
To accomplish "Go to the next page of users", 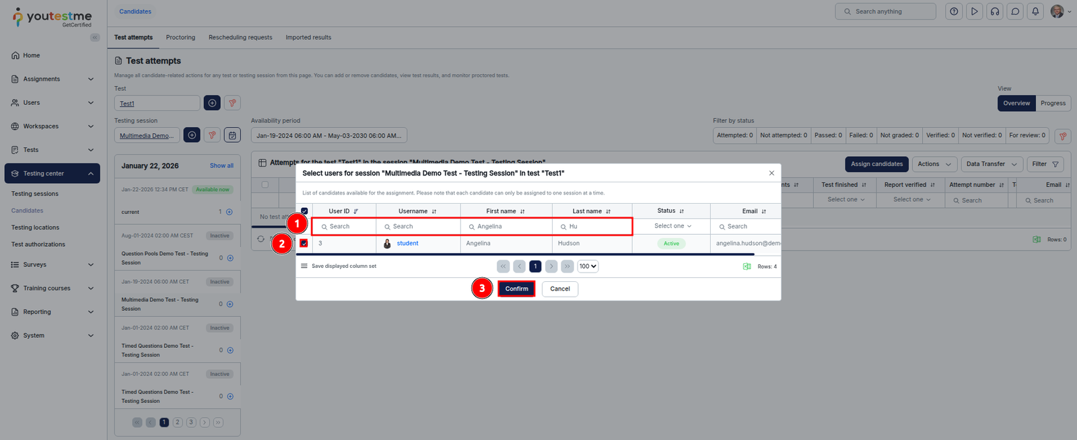I will coord(551,266).
